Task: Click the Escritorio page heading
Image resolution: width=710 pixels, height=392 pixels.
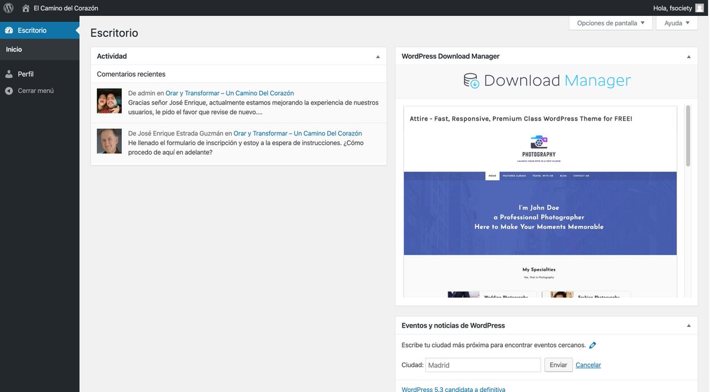Action: 114,33
